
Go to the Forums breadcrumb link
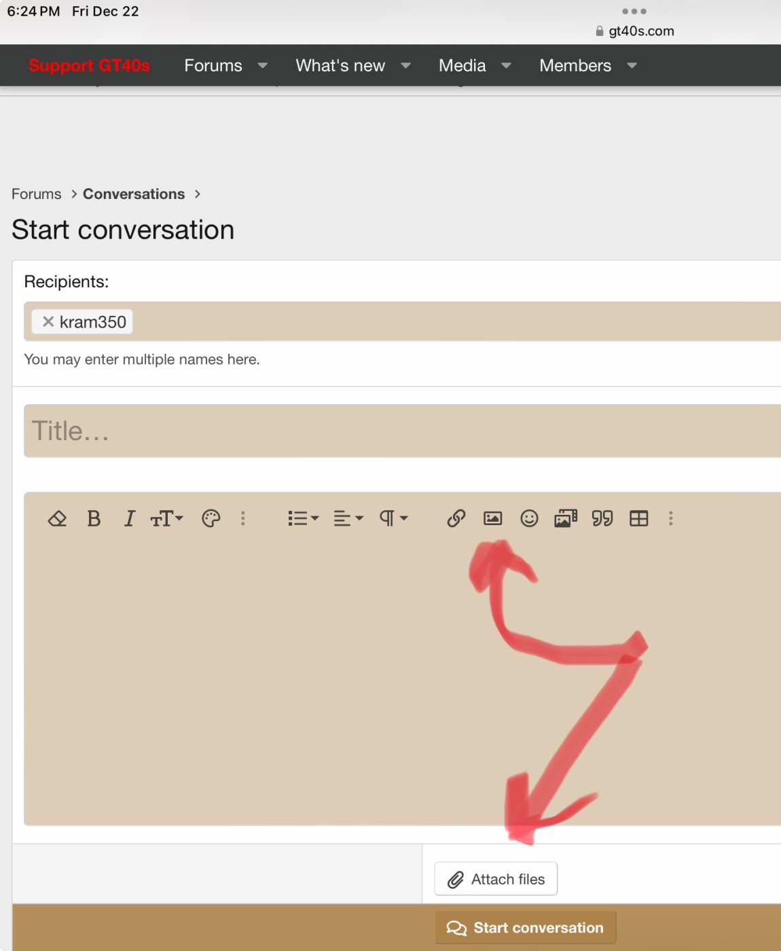coord(37,194)
